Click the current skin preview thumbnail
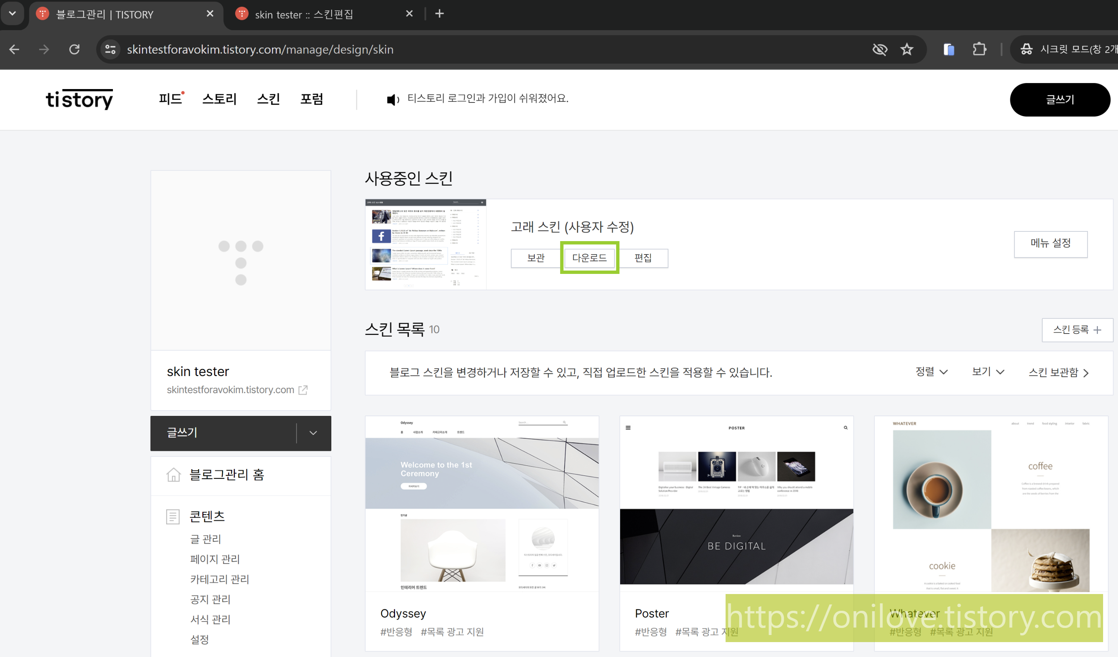 pyautogui.click(x=426, y=244)
